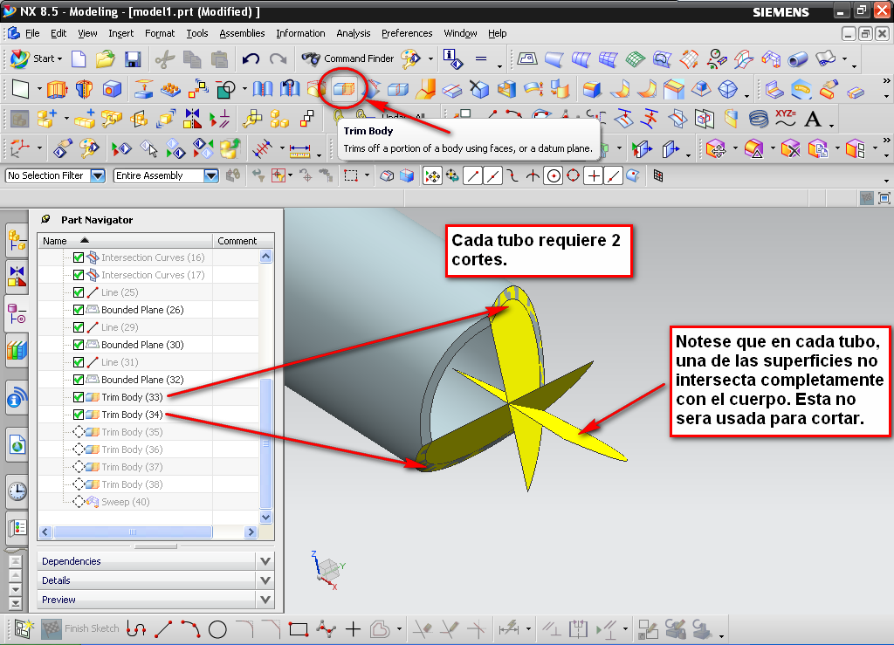Select the Text 'A' tool icon

(x=813, y=119)
